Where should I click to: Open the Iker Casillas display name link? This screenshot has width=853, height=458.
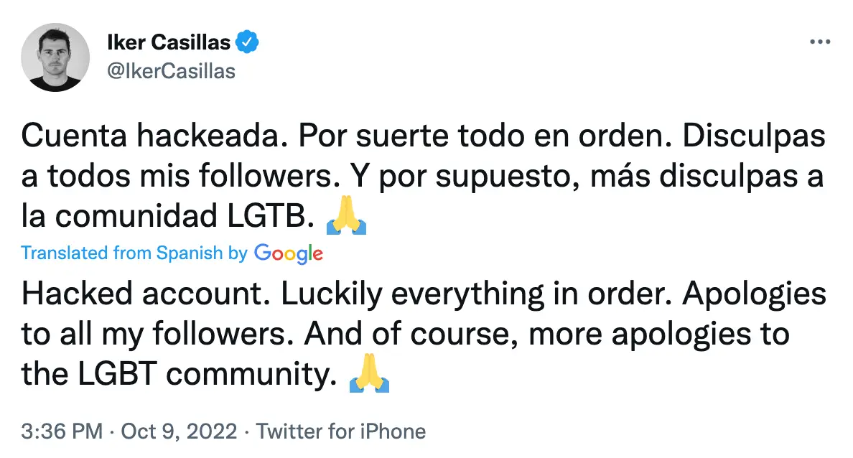point(169,42)
